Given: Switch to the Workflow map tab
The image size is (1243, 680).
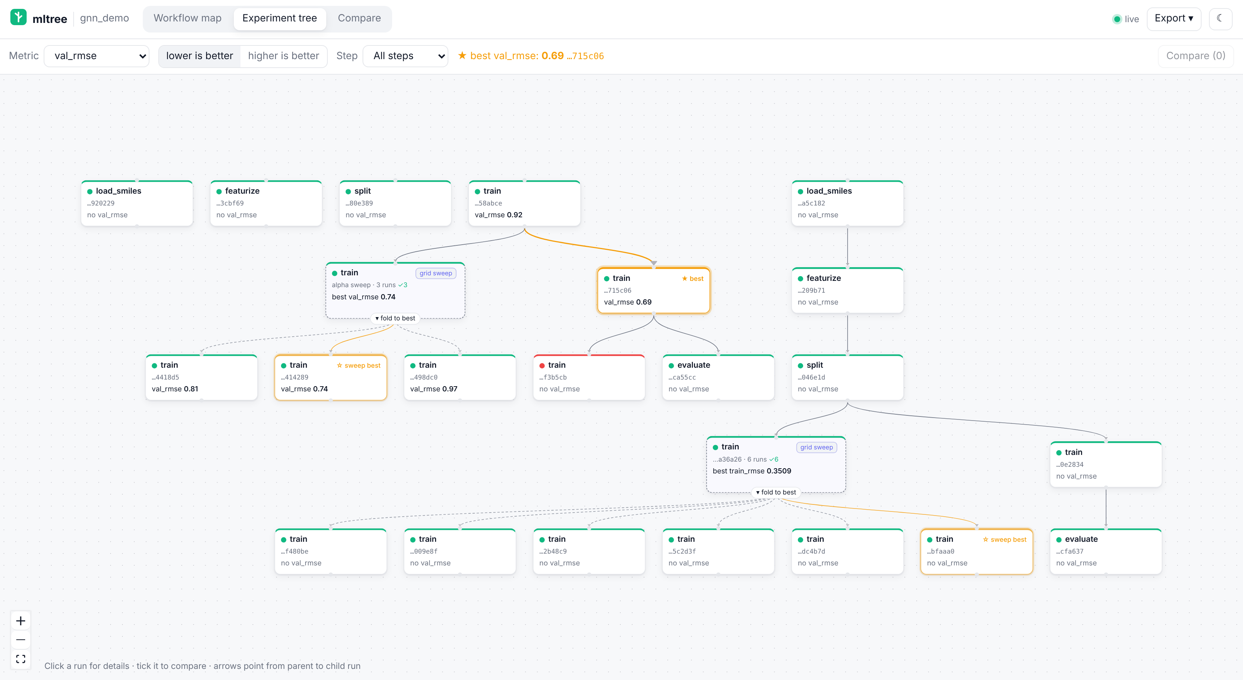Looking at the screenshot, I should click(x=187, y=18).
